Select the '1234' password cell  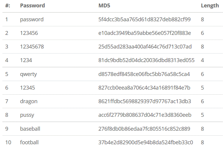click(26, 60)
